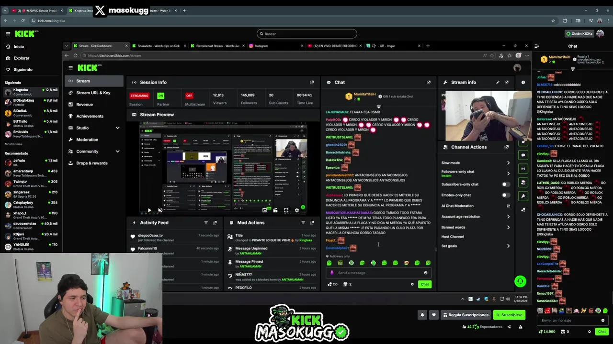Click in the Buscar search field
613x344 pixels.
[x=307, y=34]
